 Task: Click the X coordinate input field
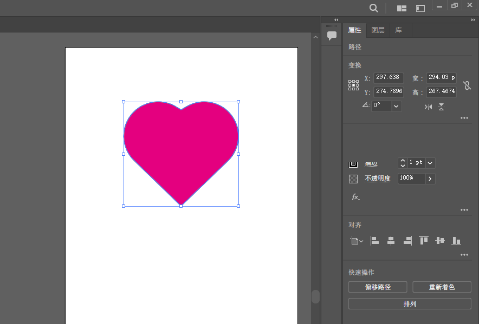388,78
